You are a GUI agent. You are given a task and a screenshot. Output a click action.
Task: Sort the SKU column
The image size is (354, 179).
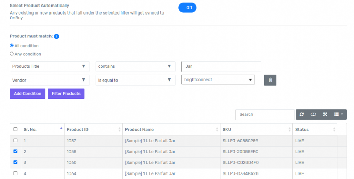[x=289, y=129]
